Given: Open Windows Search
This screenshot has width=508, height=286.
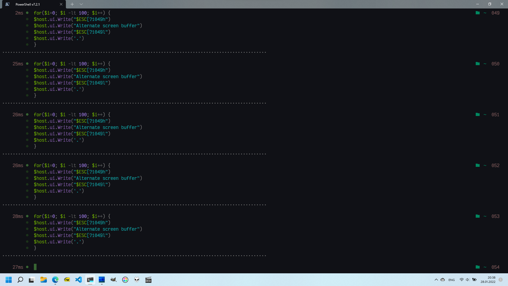Looking at the screenshot, I should [20, 280].
